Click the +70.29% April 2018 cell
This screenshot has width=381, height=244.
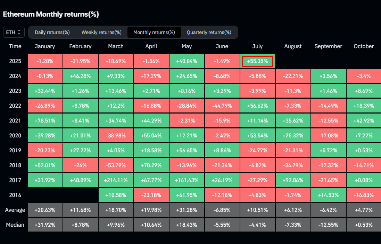(x=151, y=165)
